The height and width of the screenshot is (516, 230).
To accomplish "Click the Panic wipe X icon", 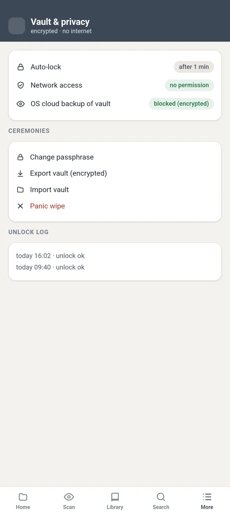I will click(20, 206).
